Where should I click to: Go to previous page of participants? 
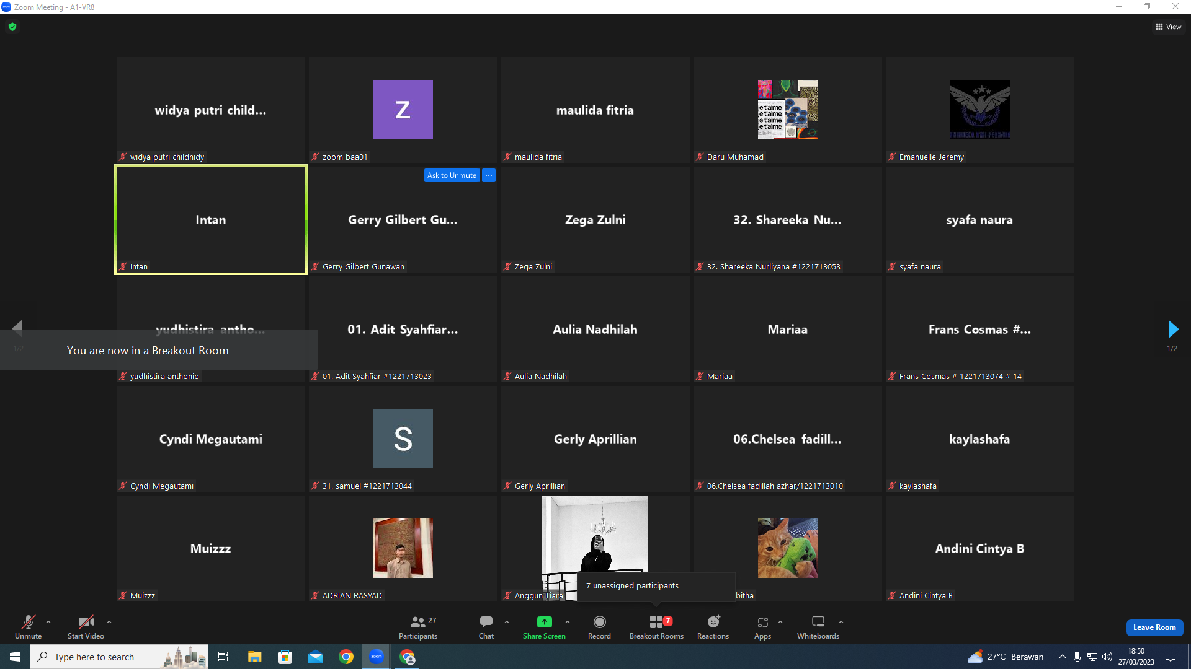click(17, 328)
